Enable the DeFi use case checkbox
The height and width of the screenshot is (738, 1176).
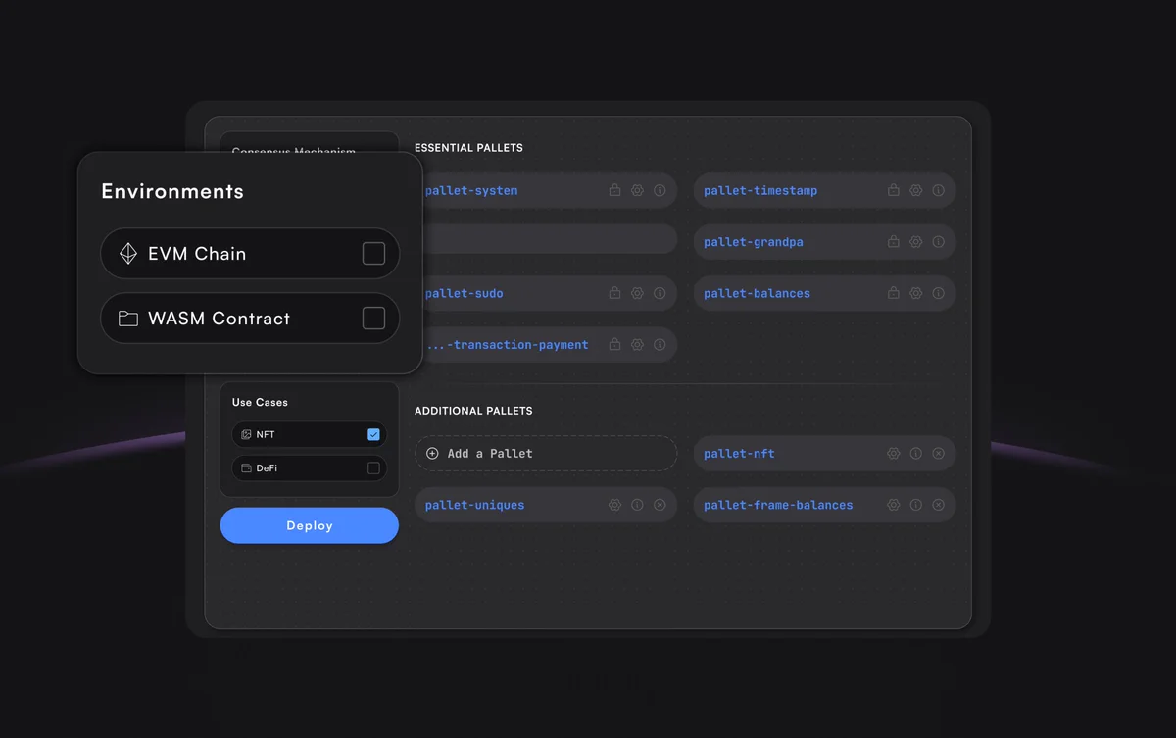coord(373,468)
